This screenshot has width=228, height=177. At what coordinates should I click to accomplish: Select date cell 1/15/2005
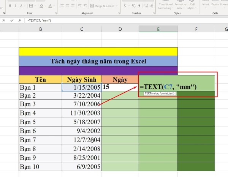(82, 87)
